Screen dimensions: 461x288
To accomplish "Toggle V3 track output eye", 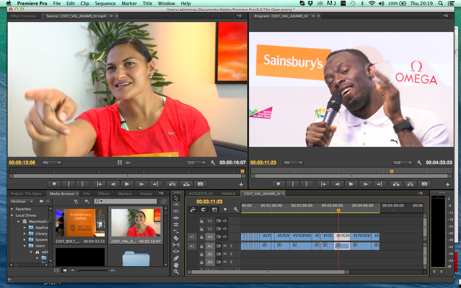I will point(225,221).
